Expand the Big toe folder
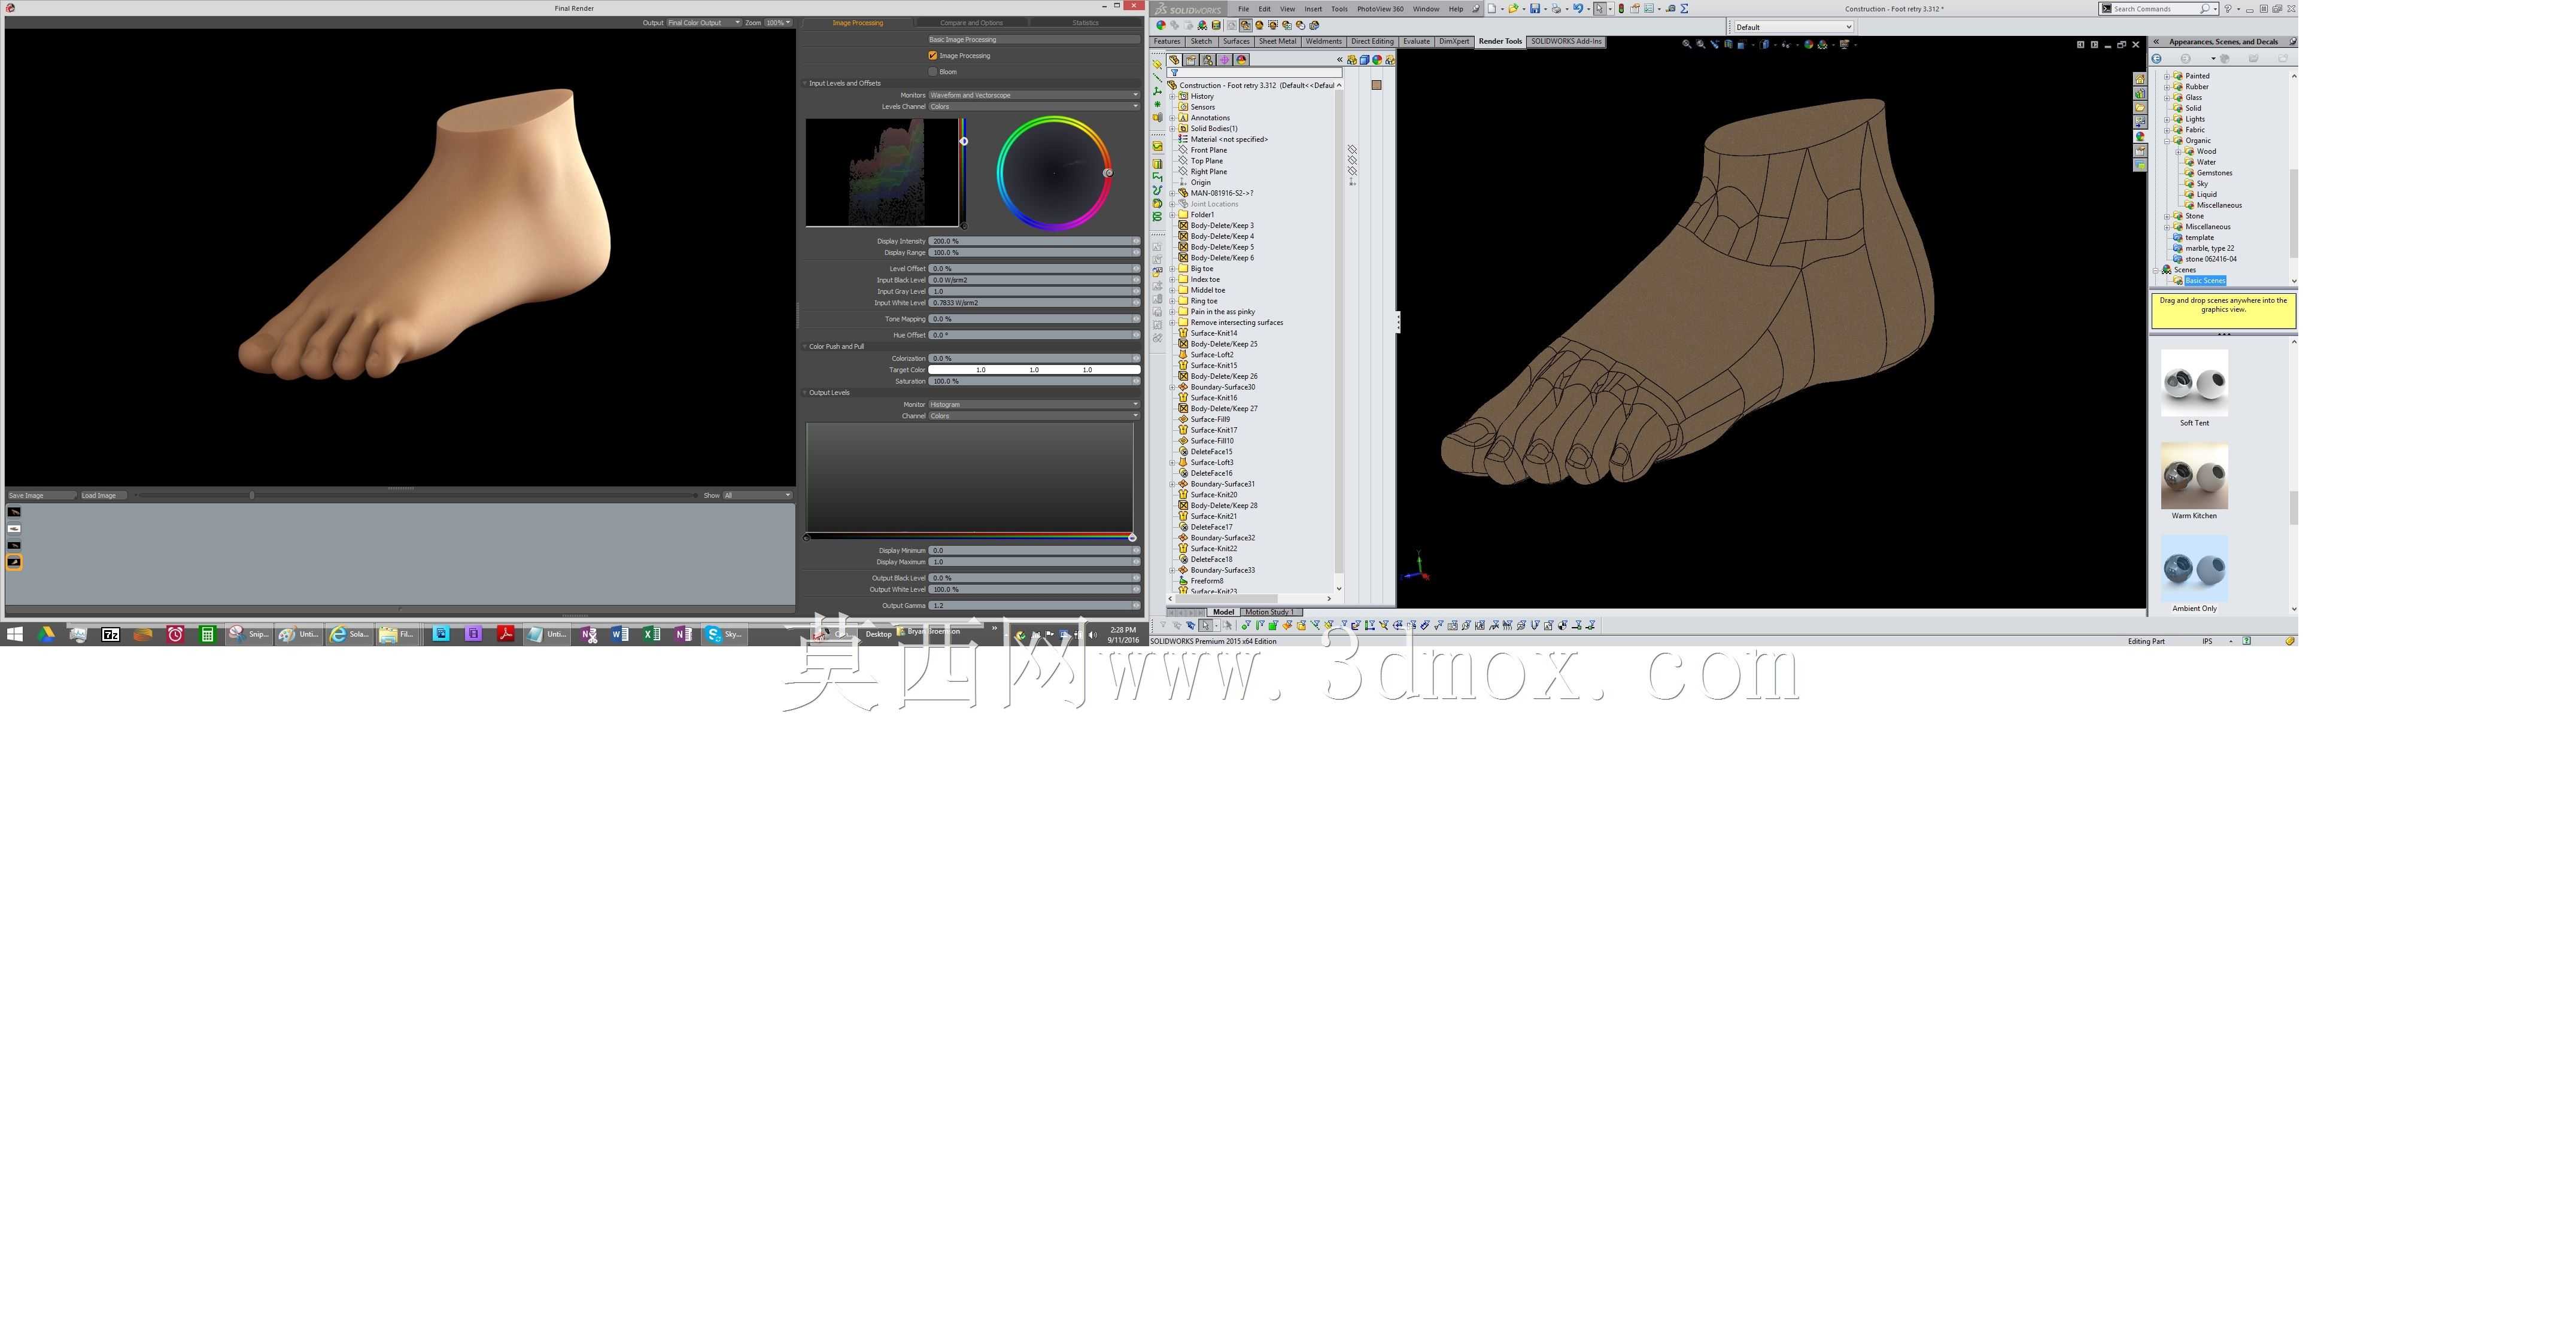The height and width of the screenshot is (1326, 2576). tap(1172, 269)
